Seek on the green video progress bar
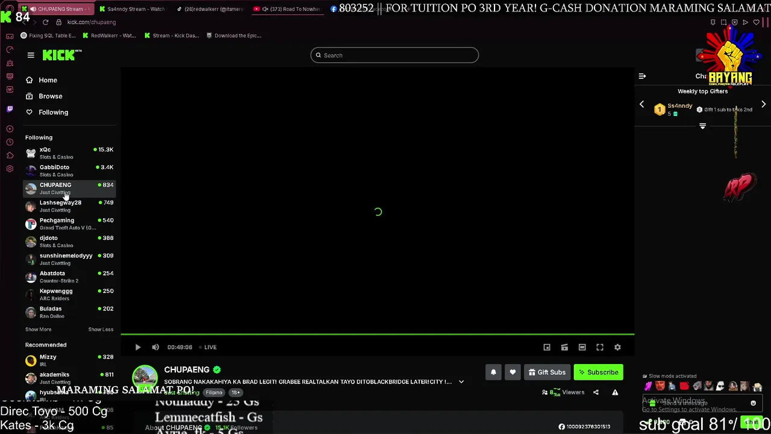 377,334
